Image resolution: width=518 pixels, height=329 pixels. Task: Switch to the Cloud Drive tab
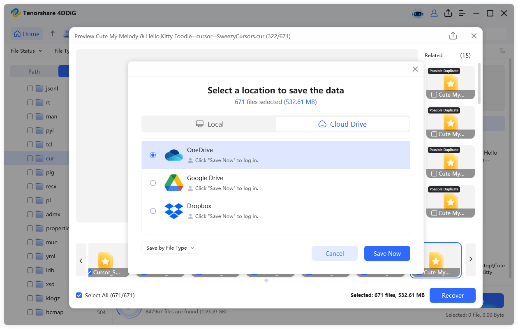pyautogui.click(x=342, y=124)
